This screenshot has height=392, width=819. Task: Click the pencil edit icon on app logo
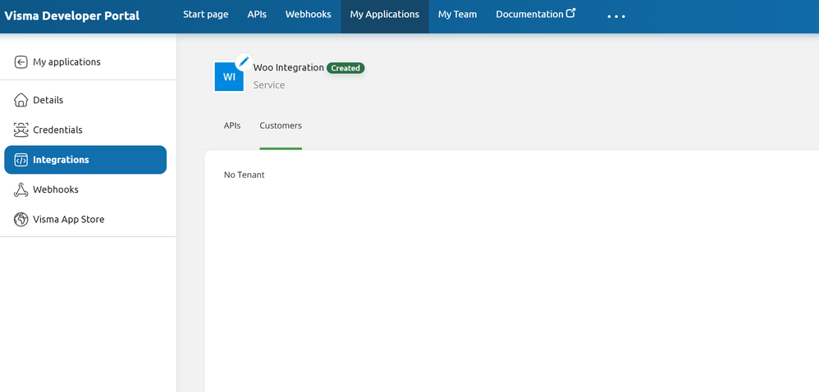click(244, 62)
